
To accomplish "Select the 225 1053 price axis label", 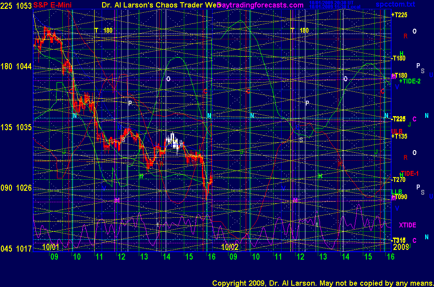I will (x=16, y=6).
